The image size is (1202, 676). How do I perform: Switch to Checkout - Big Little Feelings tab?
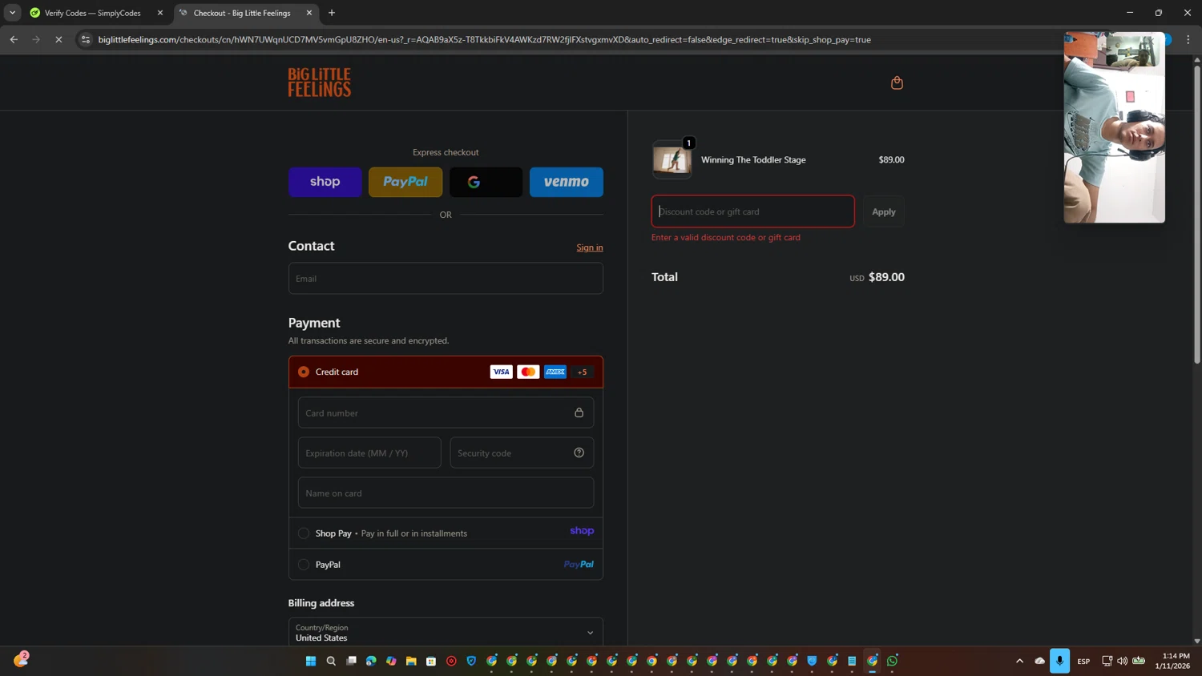pos(242,13)
